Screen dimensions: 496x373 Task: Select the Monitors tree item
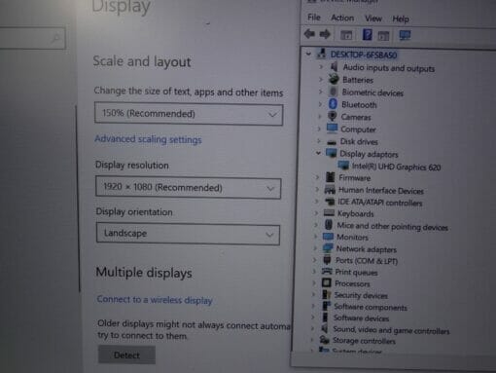pos(352,238)
